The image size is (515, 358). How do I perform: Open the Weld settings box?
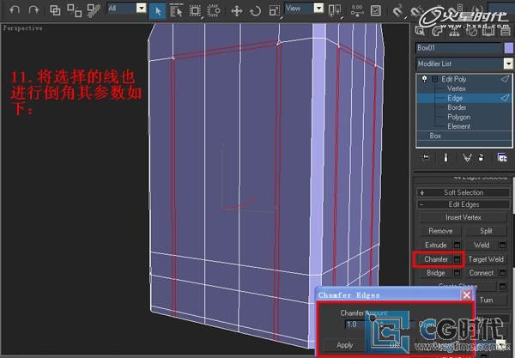click(x=502, y=246)
